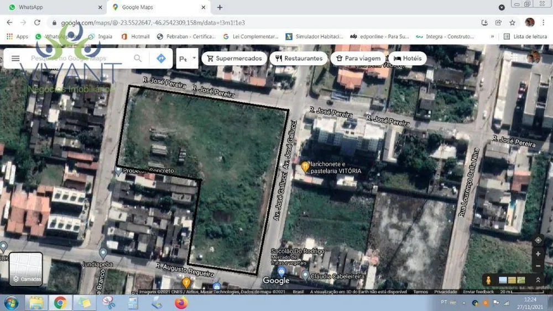Go forward in browser history
This screenshot has width=553, height=311.
click(x=23, y=23)
